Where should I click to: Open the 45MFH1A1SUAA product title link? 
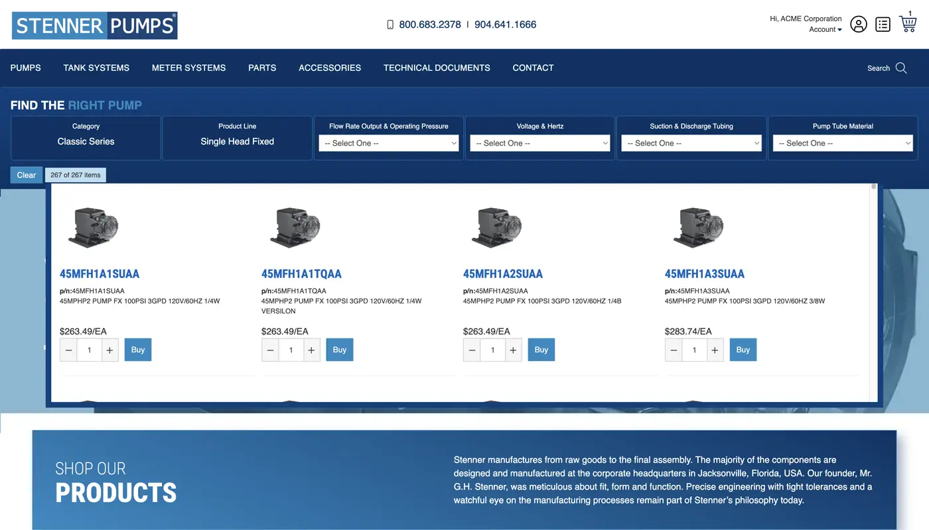point(100,274)
